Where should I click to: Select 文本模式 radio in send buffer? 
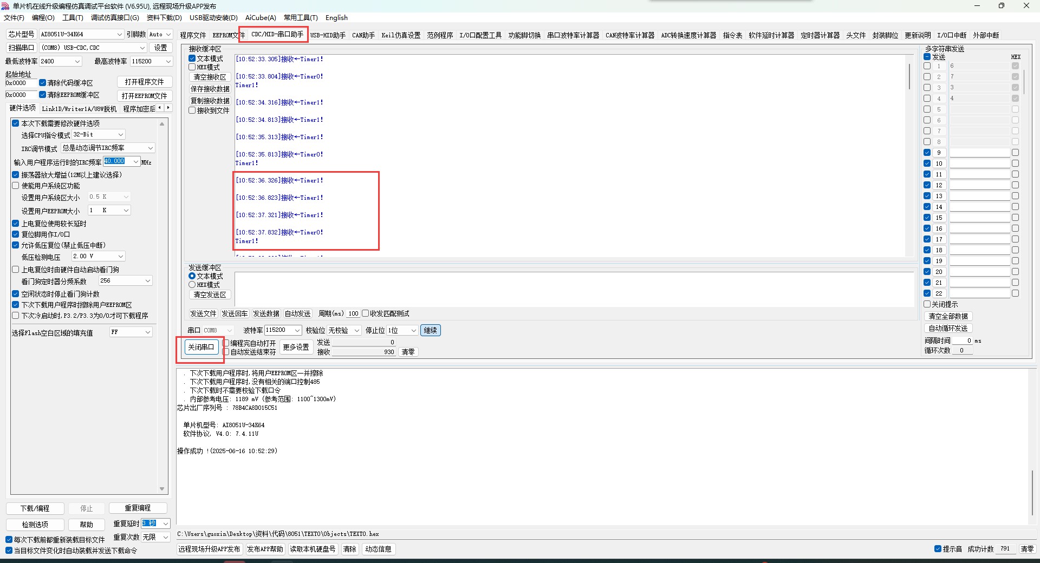pos(192,276)
